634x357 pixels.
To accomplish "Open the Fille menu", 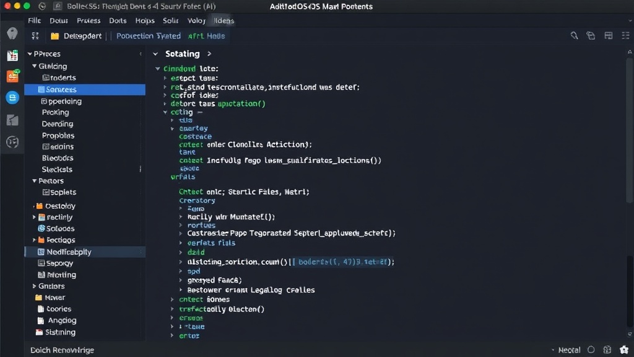I will [x=35, y=20].
